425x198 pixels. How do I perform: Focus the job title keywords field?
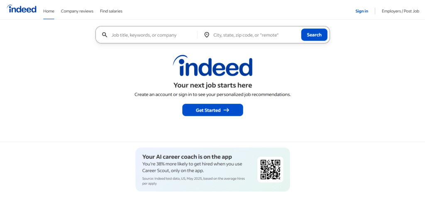(x=151, y=35)
